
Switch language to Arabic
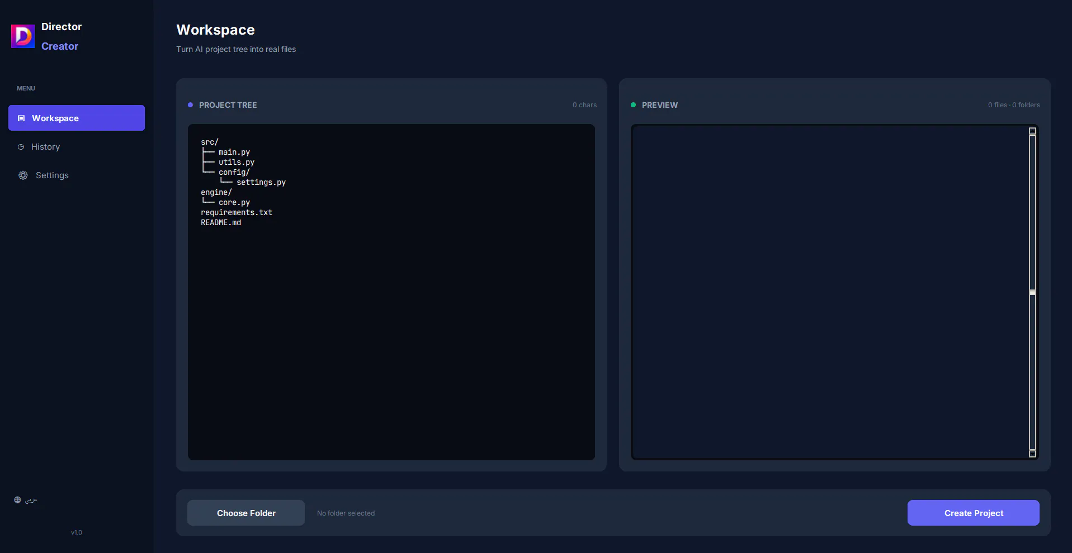pyautogui.click(x=26, y=500)
